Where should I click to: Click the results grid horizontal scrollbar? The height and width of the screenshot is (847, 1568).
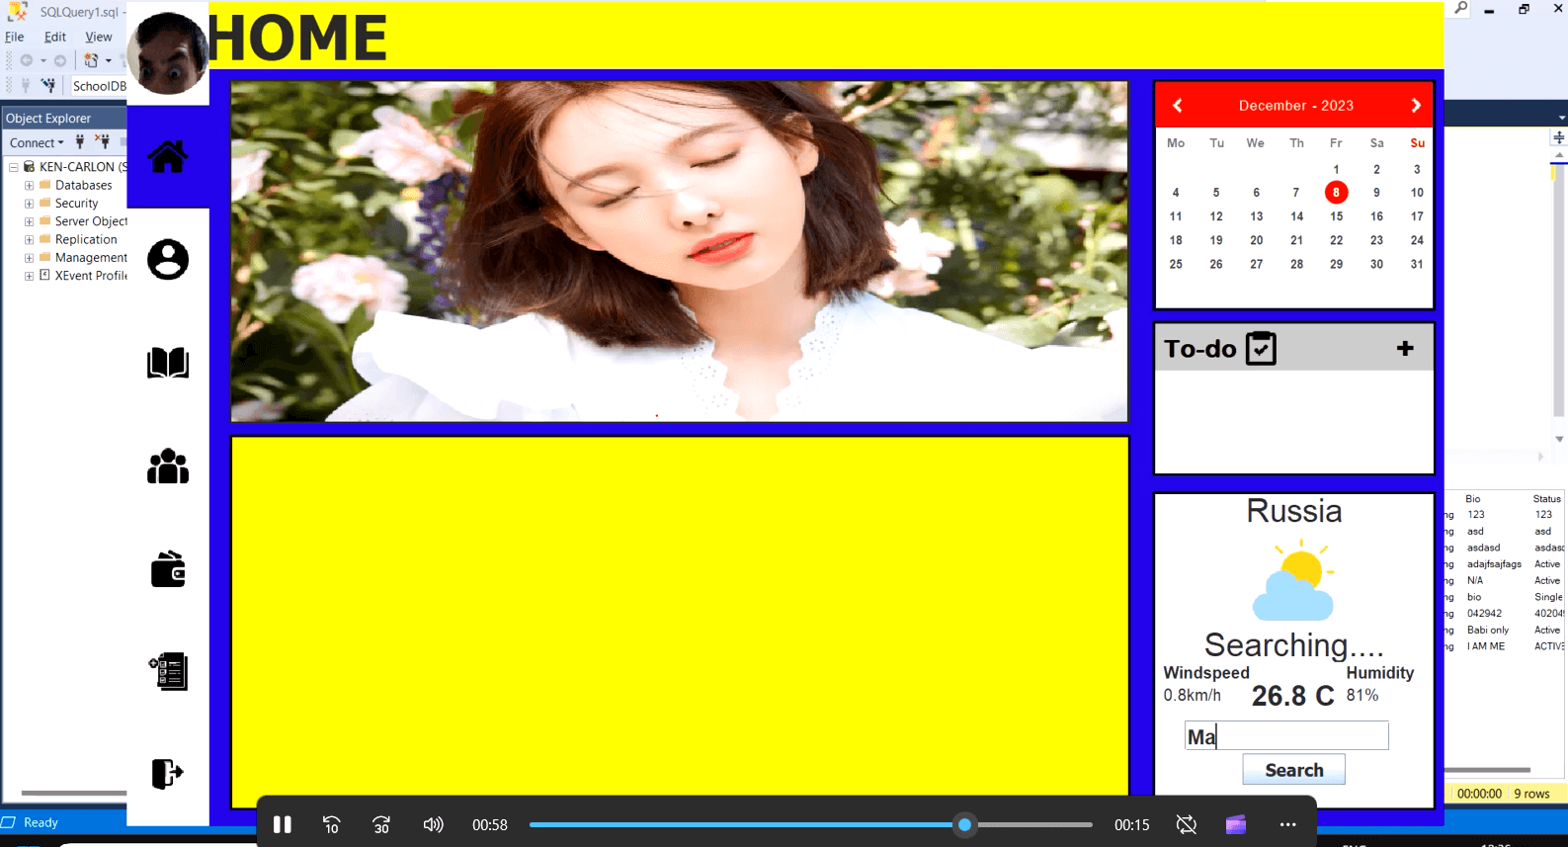click(x=1487, y=770)
